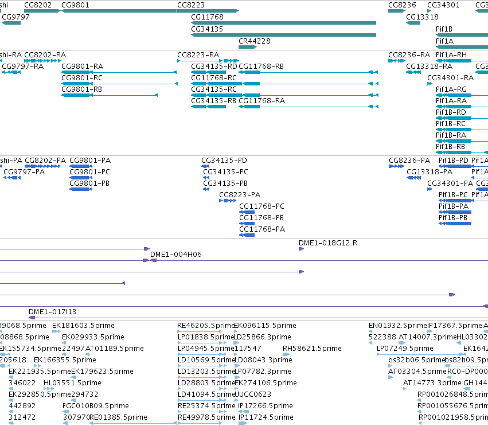Click the Pif1A gene label

pos(444,41)
